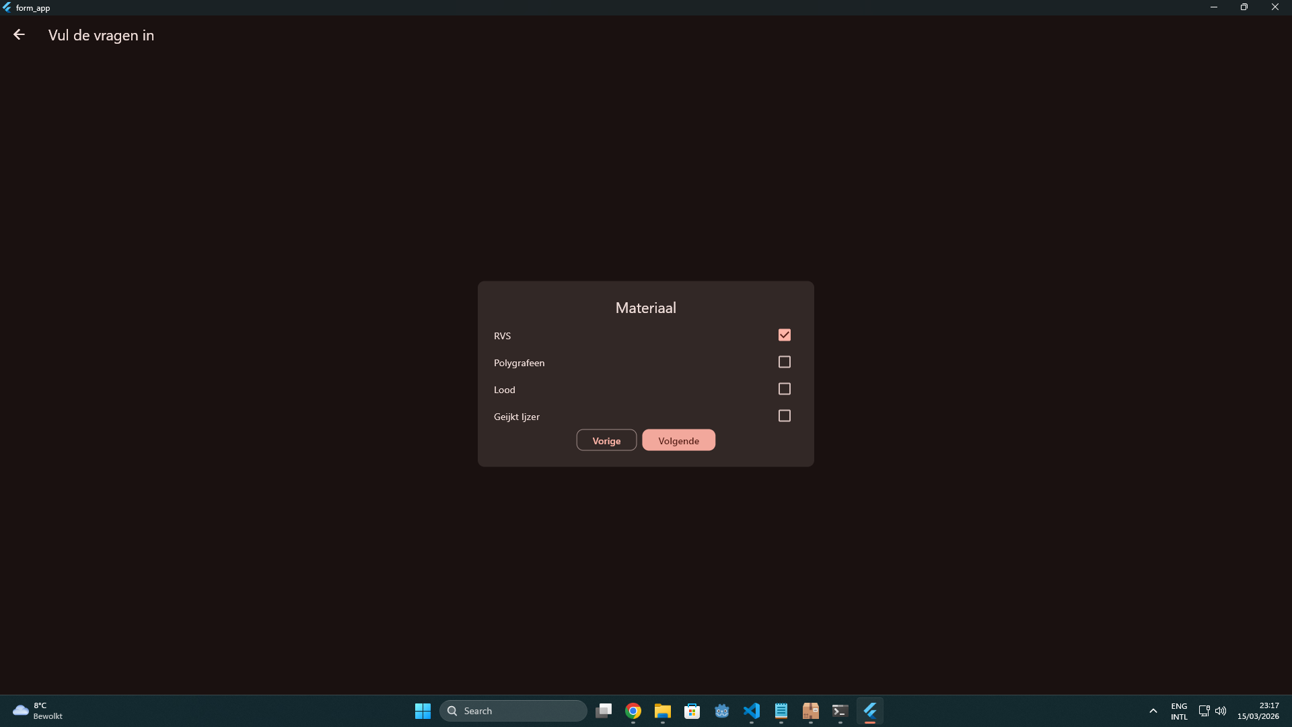Open Task View in the taskbar
This screenshot has width=1292, height=727.
(604, 711)
